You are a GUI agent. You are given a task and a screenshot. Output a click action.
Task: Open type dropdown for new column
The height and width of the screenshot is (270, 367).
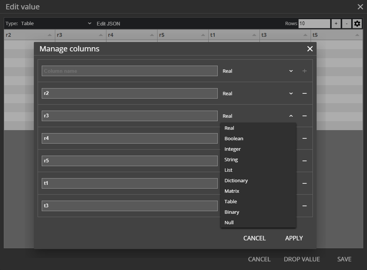tap(291, 71)
